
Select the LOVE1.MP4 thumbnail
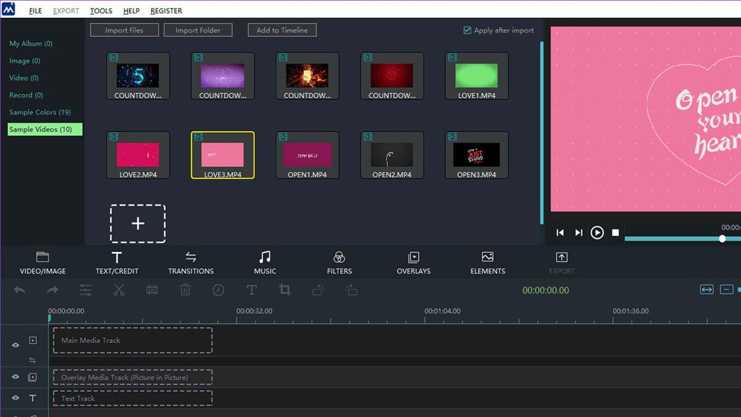(476, 75)
